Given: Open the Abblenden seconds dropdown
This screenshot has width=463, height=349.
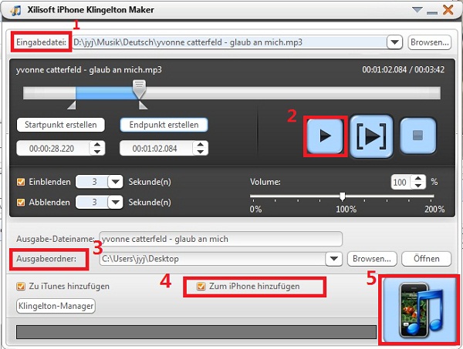Looking at the screenshot, I should click(115, 202).
